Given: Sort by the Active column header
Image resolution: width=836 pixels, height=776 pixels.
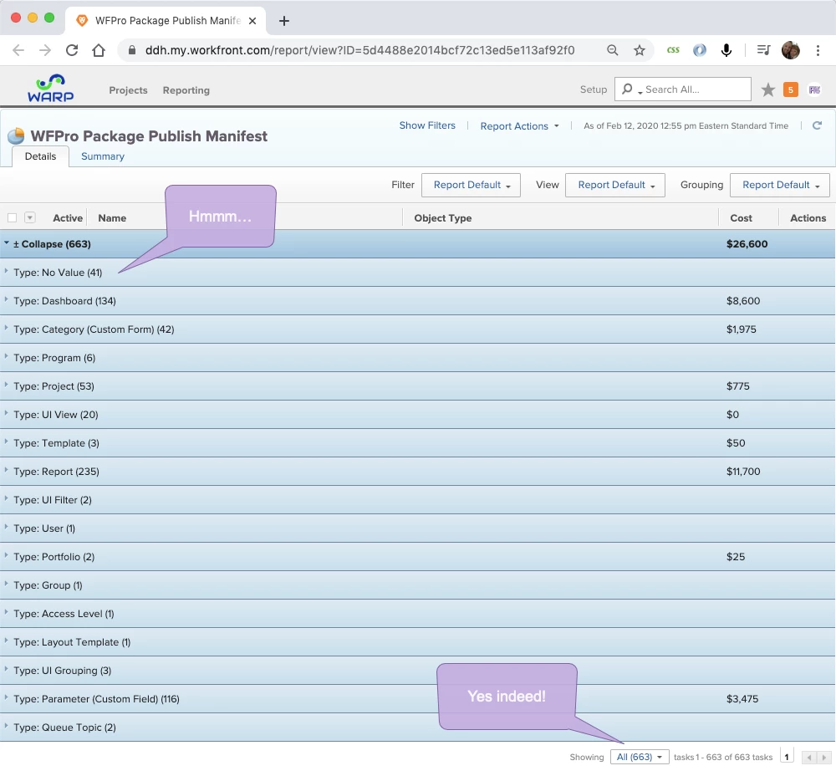Looking at the screenshot, I should tap(68, 218).
